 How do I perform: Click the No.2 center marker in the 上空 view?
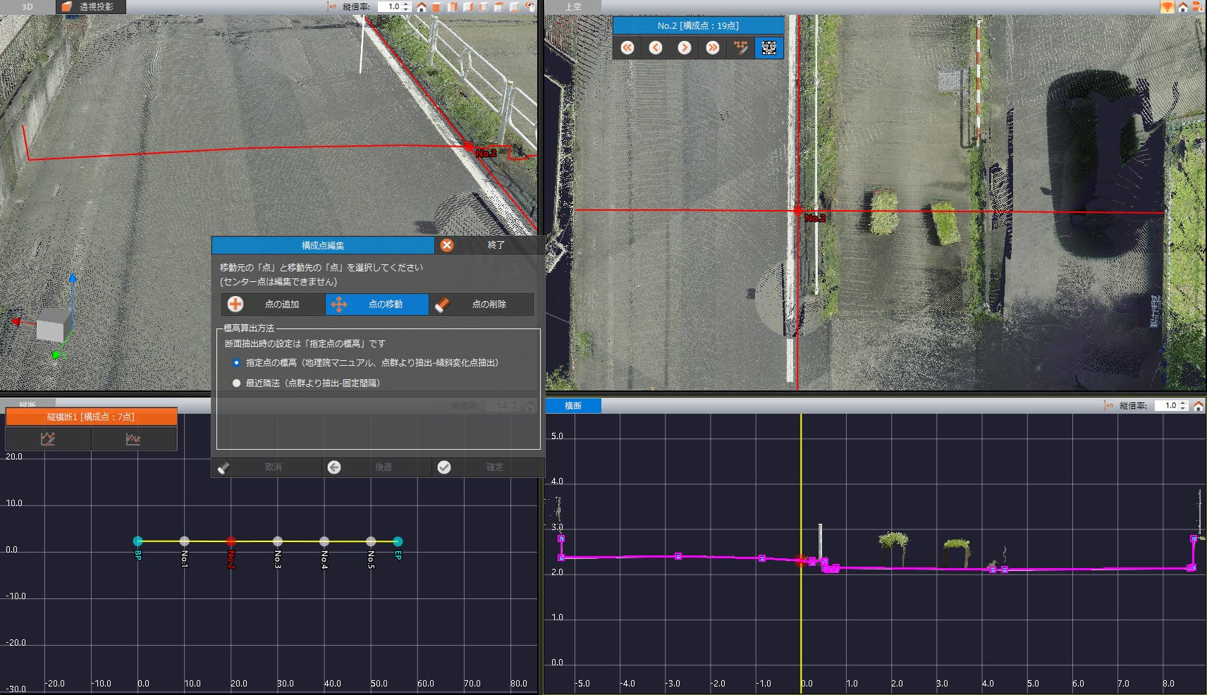point(797,211)
